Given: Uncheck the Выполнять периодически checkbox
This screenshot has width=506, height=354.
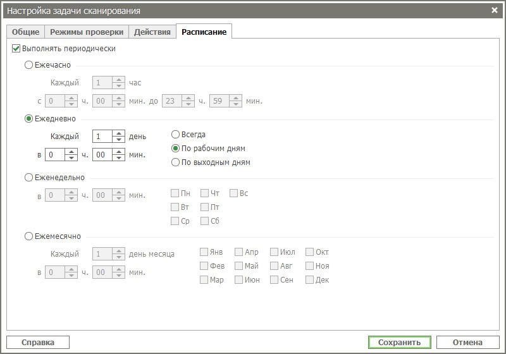Looking at the screenshot, I should pyautogui.click(x=16, y=48).
